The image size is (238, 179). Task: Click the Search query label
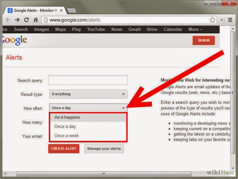(x=30, y=80)
